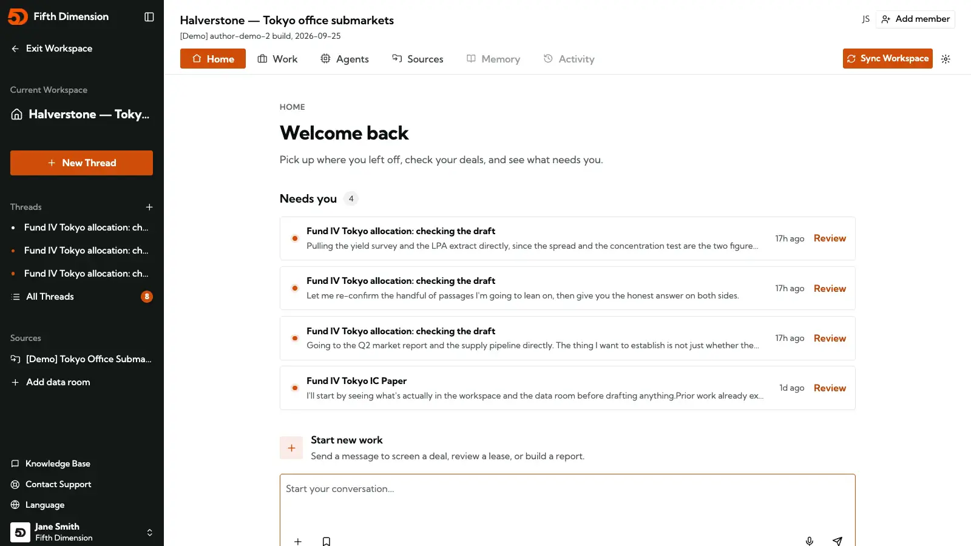Click the bookmark icon in composer

(326, 541)
